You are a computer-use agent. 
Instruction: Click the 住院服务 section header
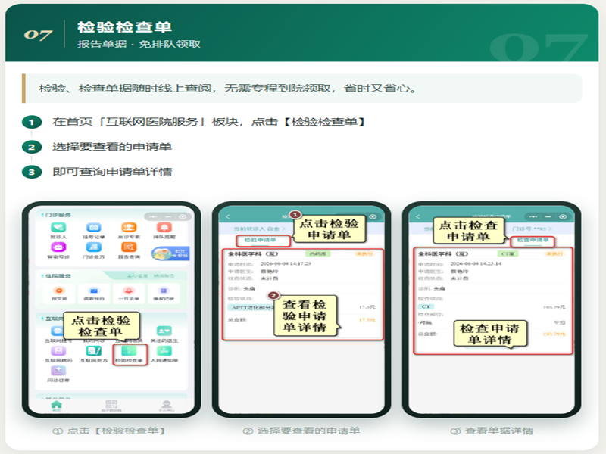click(58, 276)
